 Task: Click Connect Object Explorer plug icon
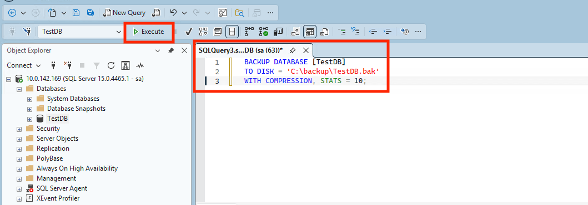coord(53,65)
